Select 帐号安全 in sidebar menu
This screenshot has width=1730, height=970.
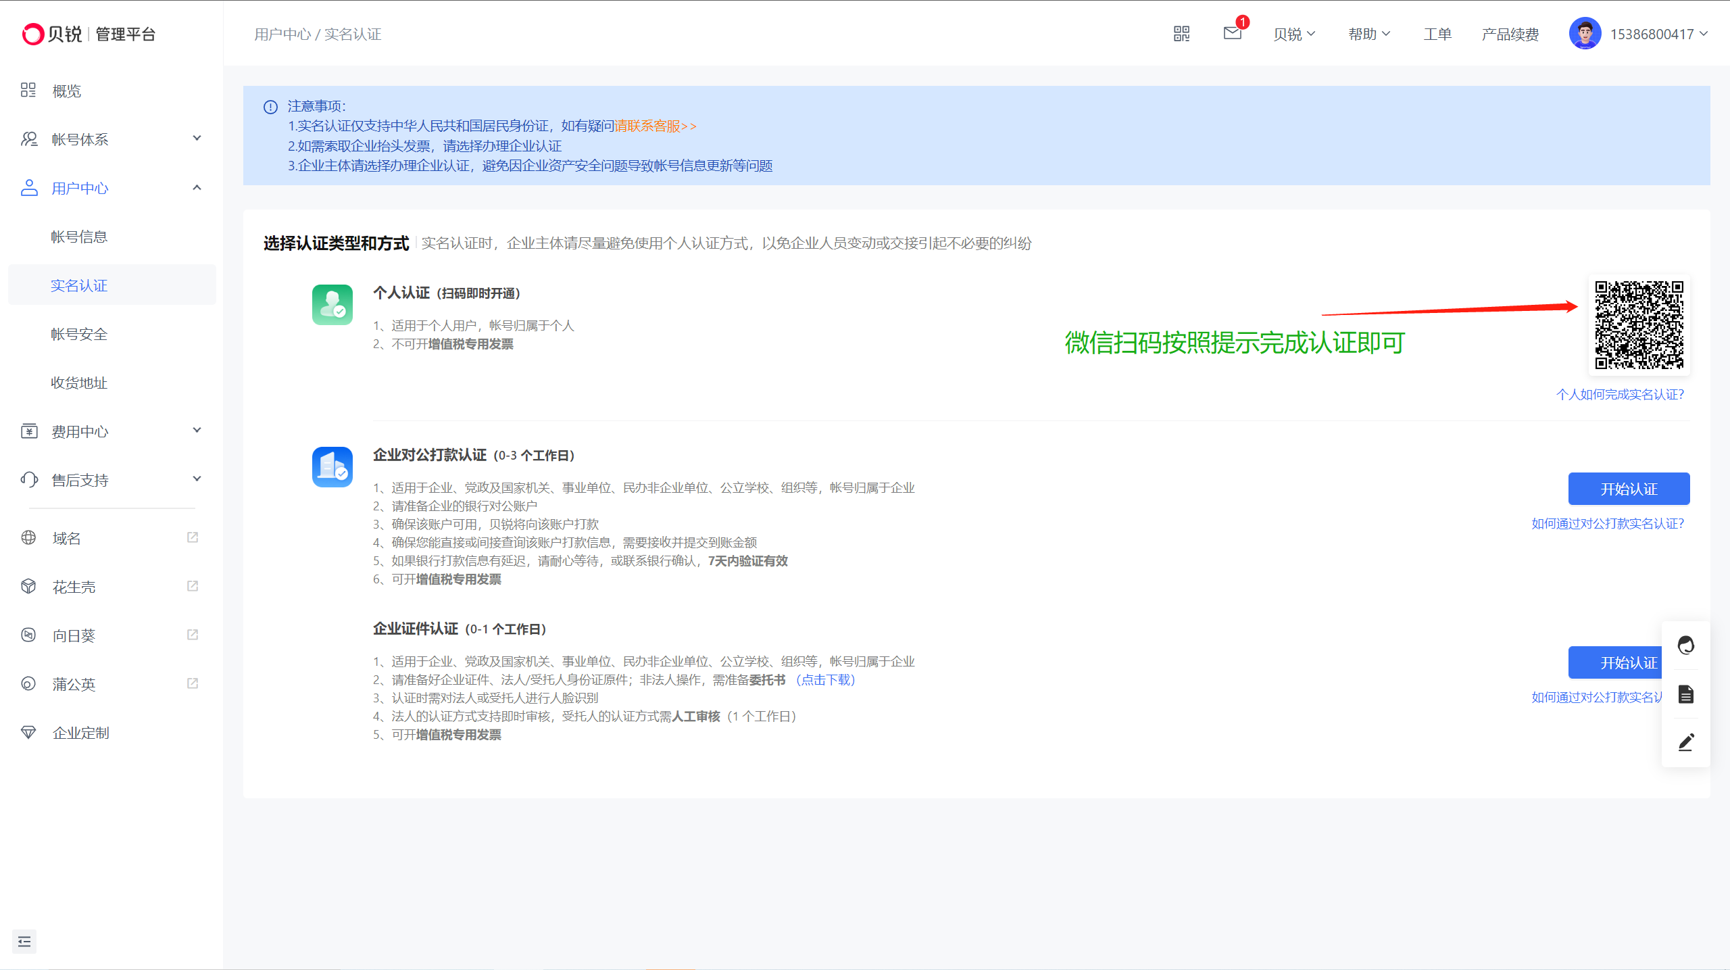point(79,334)
